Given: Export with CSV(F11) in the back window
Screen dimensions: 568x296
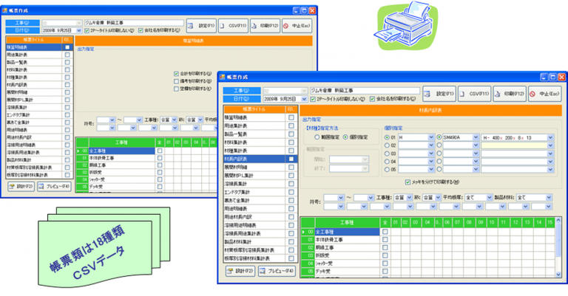Looking at the screenshot, I should point(233,26).
